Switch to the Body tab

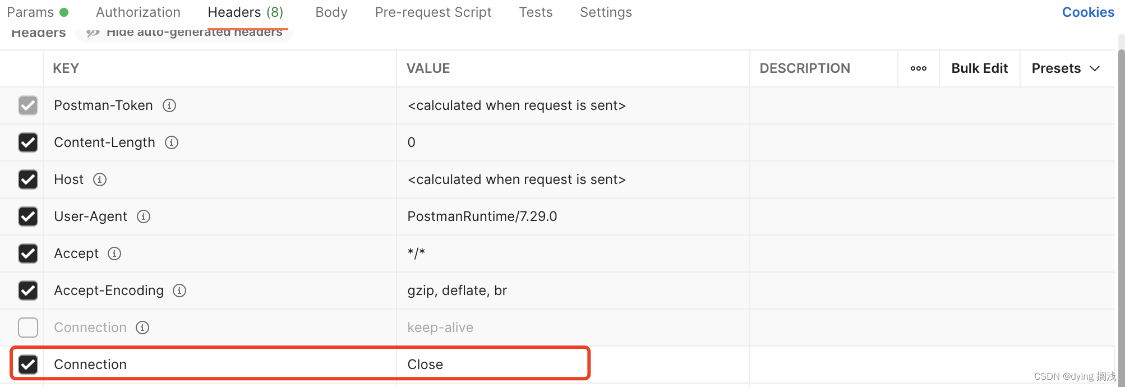331,12
